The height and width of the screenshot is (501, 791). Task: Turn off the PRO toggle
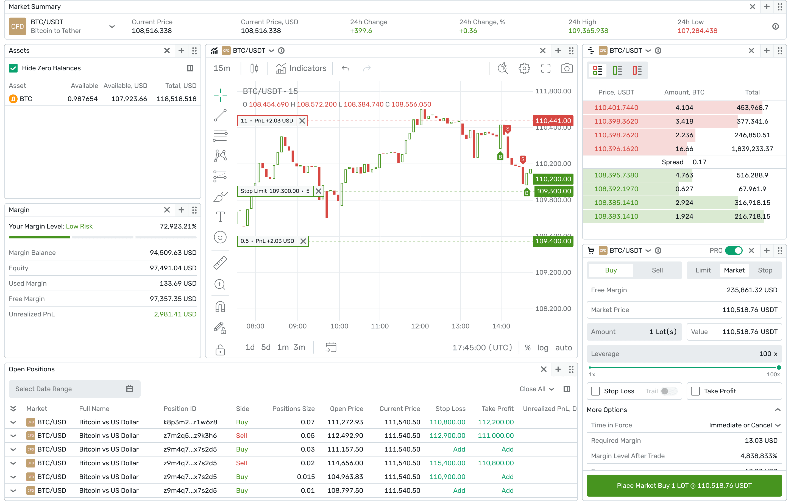point(733,250)
